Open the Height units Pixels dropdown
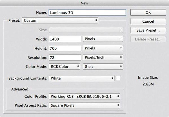 click(103, 48)
